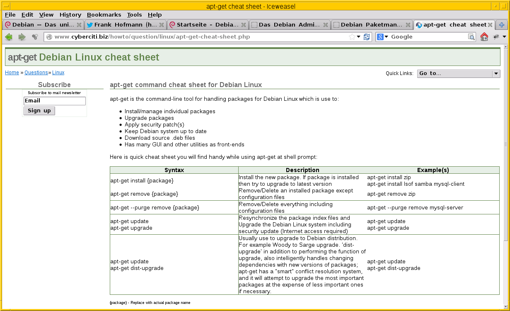
Task: Open the bookmark star dropdown arrow
Action: tap(358, 36)
